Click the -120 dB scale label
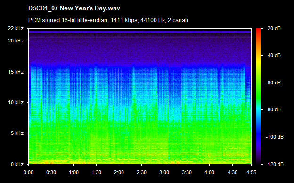 (275, 164)
